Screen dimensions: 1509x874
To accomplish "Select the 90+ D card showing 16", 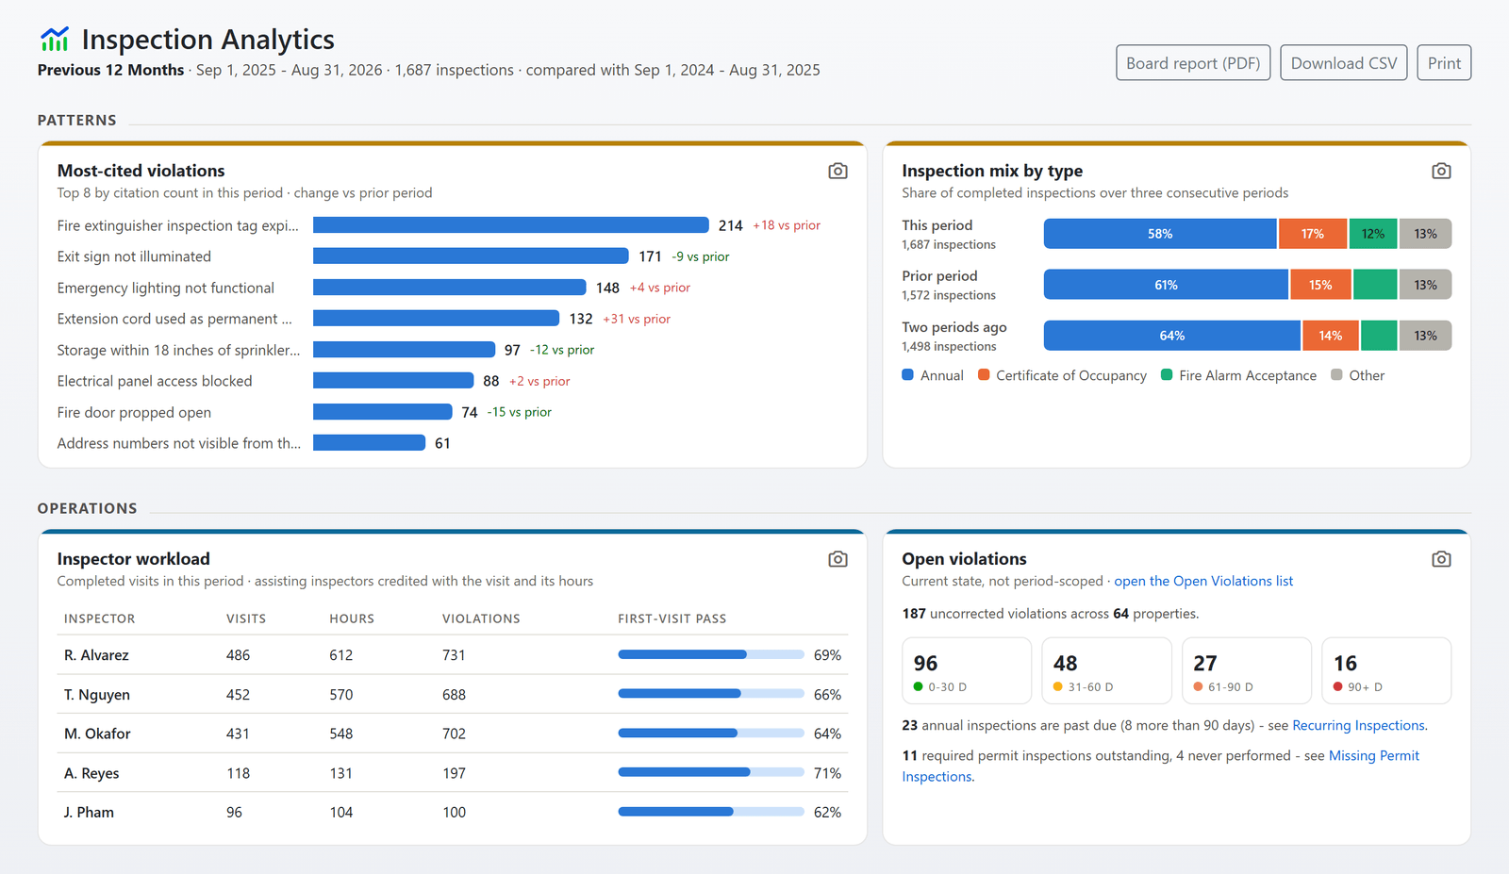I will pos(1386,670).
